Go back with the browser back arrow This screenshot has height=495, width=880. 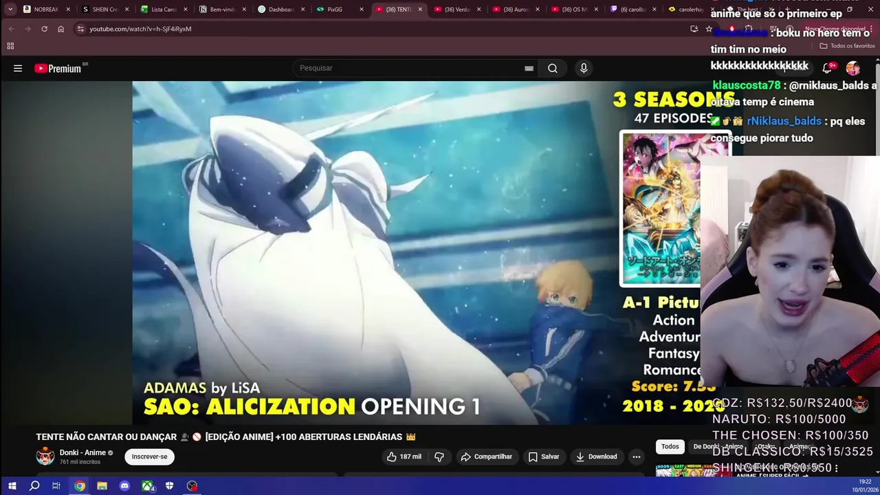(x=11, y=29)
